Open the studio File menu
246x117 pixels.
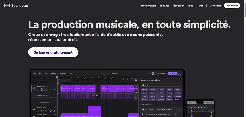coord(40,73)
